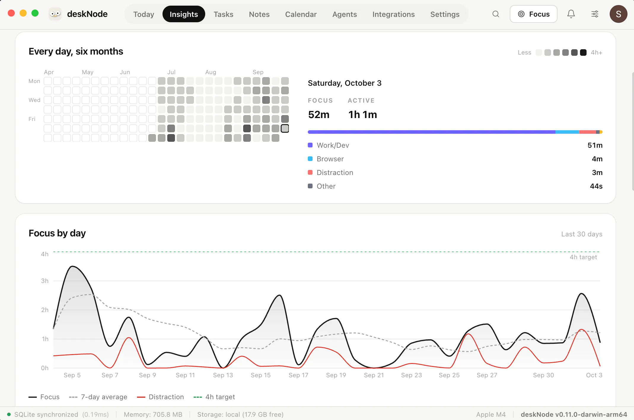Switch to the Today tab
The height and width of the screenshot is (420, 634).
click(x=144, y=14)
